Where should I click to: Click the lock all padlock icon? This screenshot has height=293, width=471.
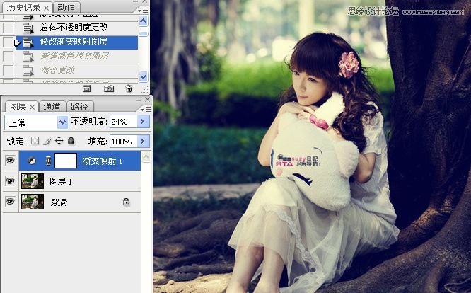click(71, 141)
